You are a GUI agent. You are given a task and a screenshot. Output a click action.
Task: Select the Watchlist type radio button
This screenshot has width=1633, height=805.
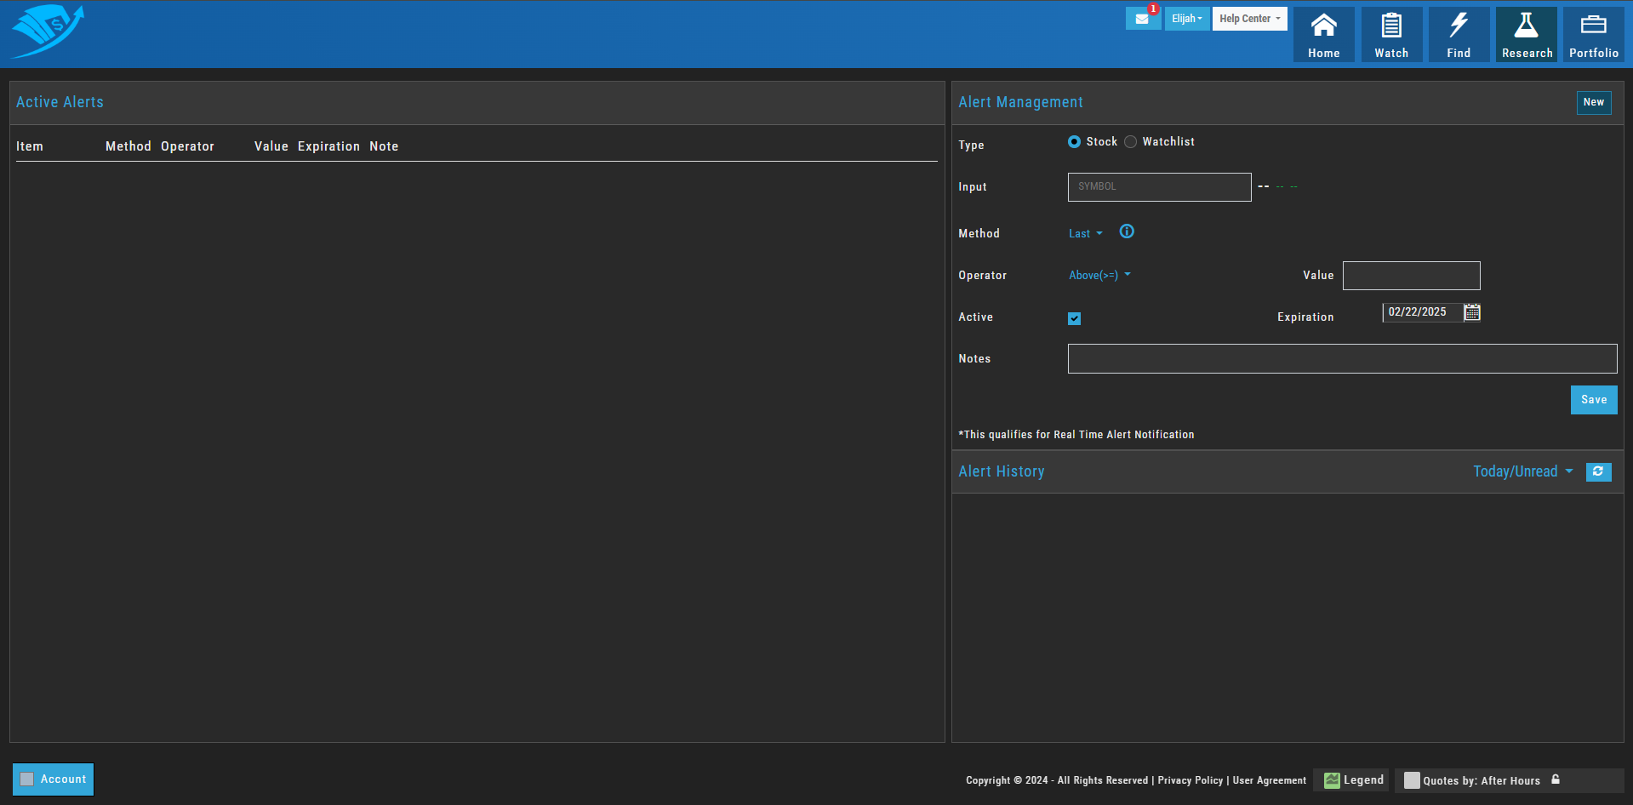point(1130,142)
